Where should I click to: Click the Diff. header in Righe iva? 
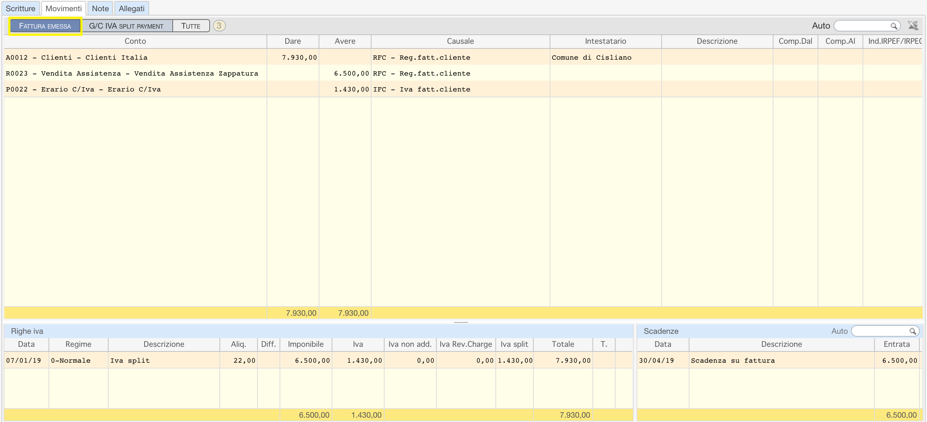click(x=269, y=344)
